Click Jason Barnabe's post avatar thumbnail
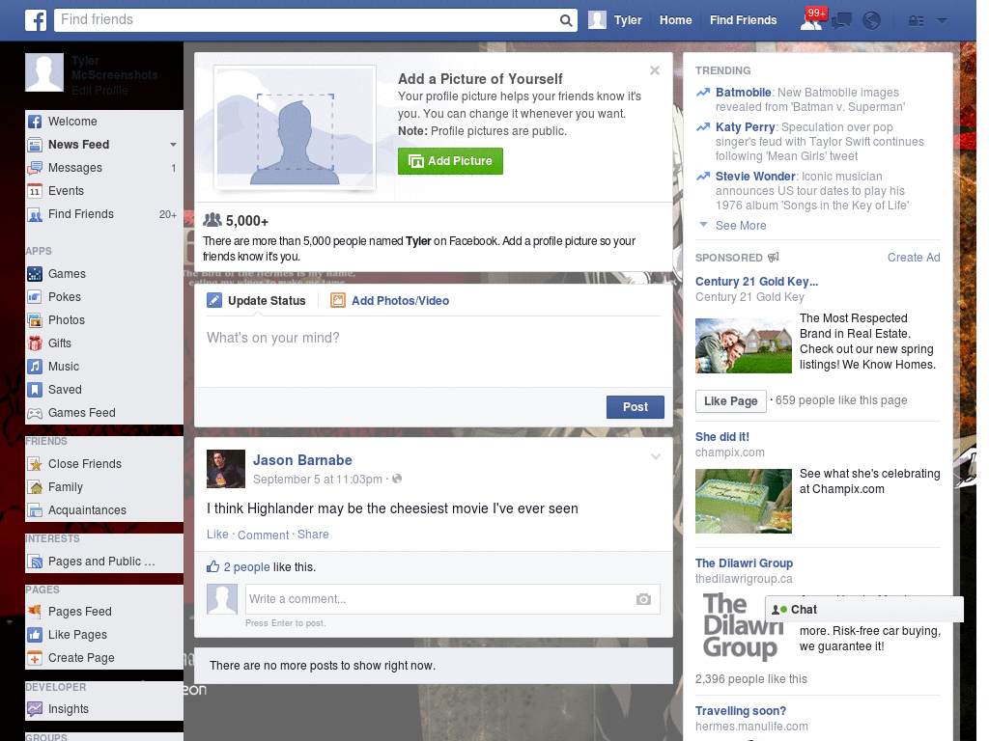989x741 pixels. coord(226,469)
